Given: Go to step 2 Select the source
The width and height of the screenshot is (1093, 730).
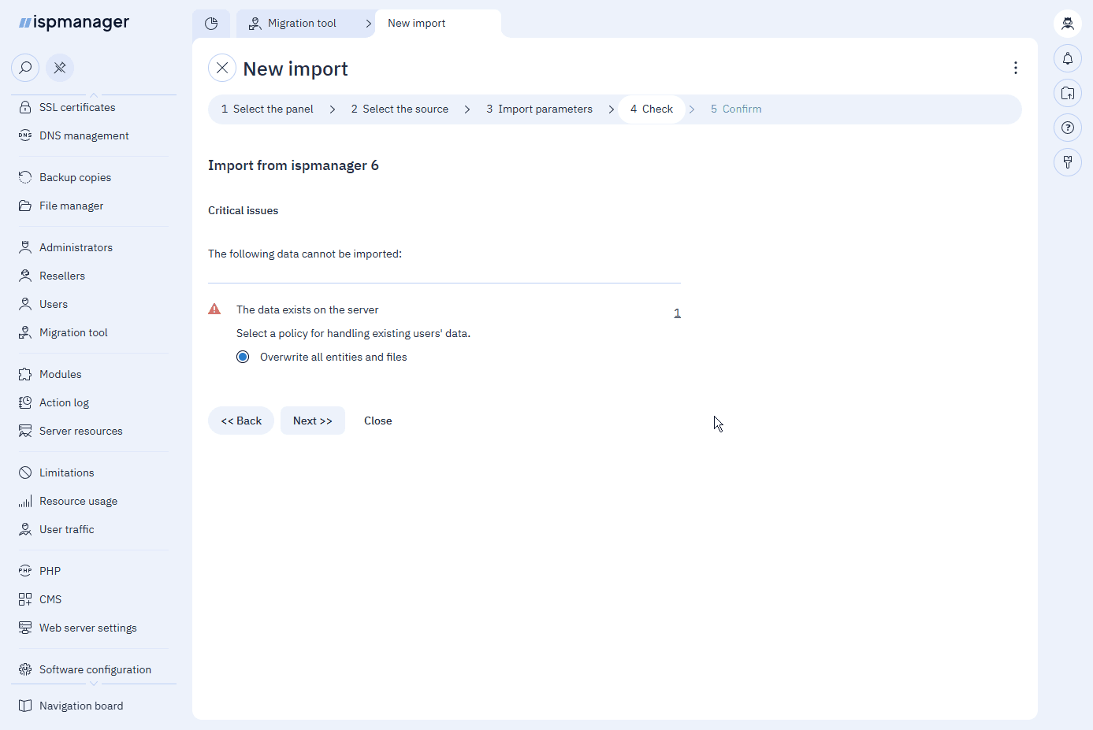Looking at the screenshot, I should (400, 109).
